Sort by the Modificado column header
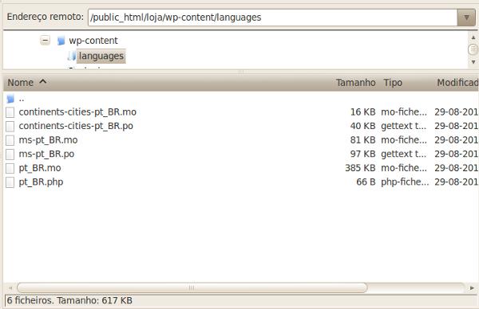 tap(457, 83)
